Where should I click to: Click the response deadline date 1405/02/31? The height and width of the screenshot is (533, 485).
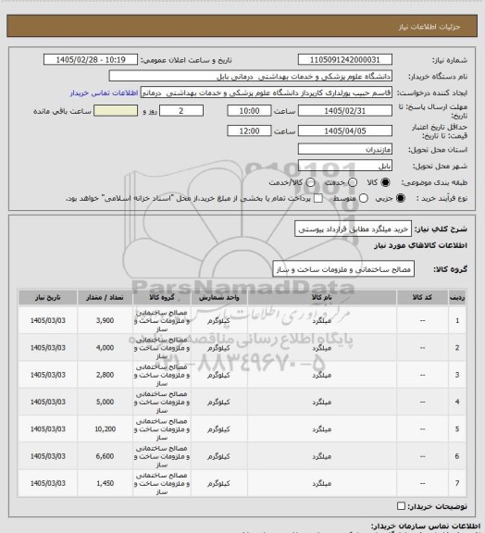[x=345, y=111]
